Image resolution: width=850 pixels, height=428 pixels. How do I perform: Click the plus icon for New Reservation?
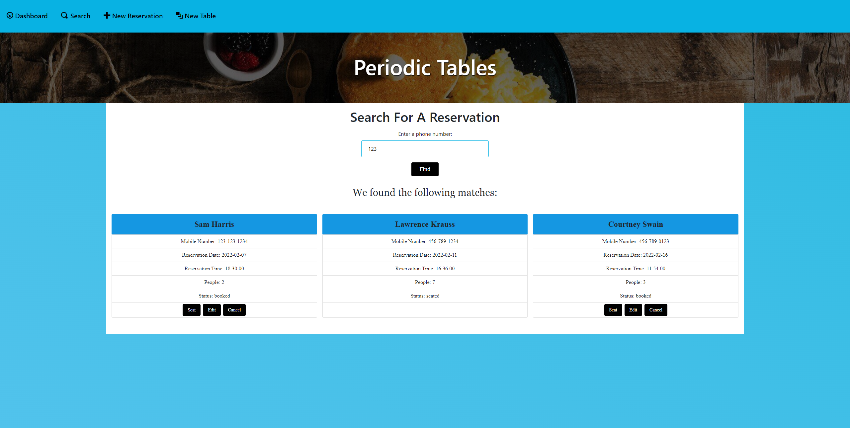pyautogui.click(x=107, y=15)
